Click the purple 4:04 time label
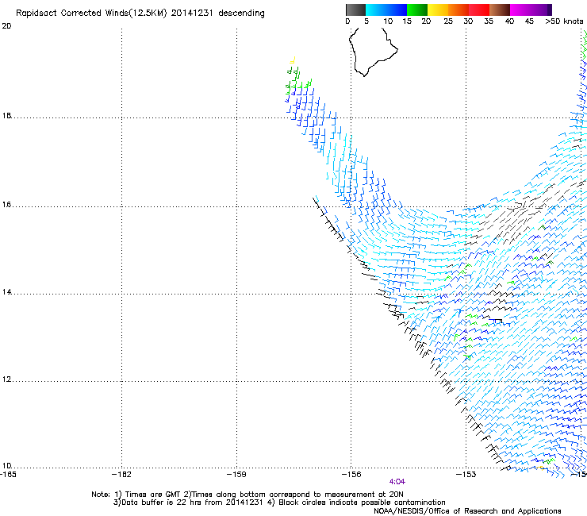Screen dimensions: 587x516 [x=397, y=482]
